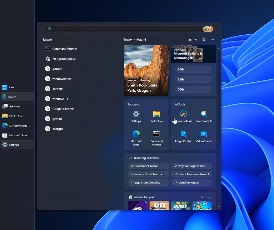Search trending 'trevor lawrence haircut'

191,174
